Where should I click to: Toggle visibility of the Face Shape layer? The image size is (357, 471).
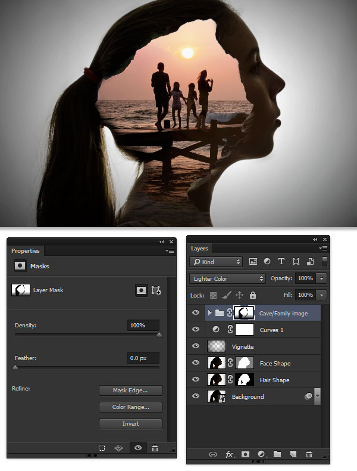click(x=196, y=362)
